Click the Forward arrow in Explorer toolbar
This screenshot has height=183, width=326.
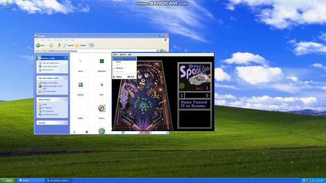[x=51, y=45]
